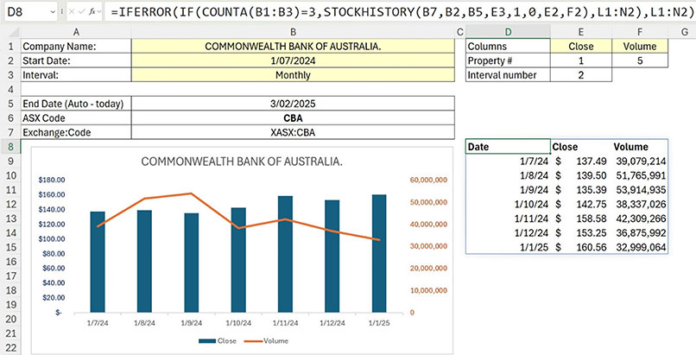This screenshot has width=696, height=355.
Task: Open Insert Function fx icon
Action: pyautogui.click(x=92, y=12)
